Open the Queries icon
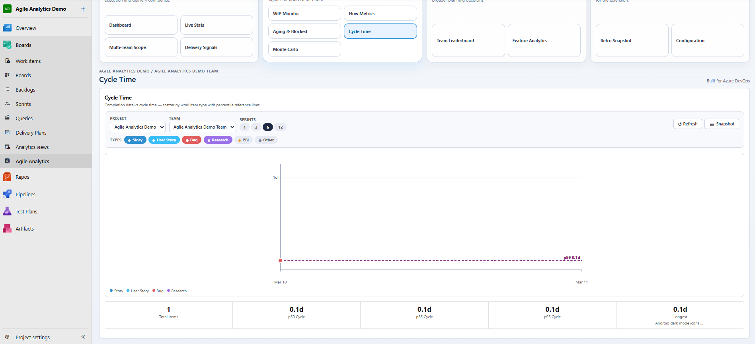 click(7, 118)
